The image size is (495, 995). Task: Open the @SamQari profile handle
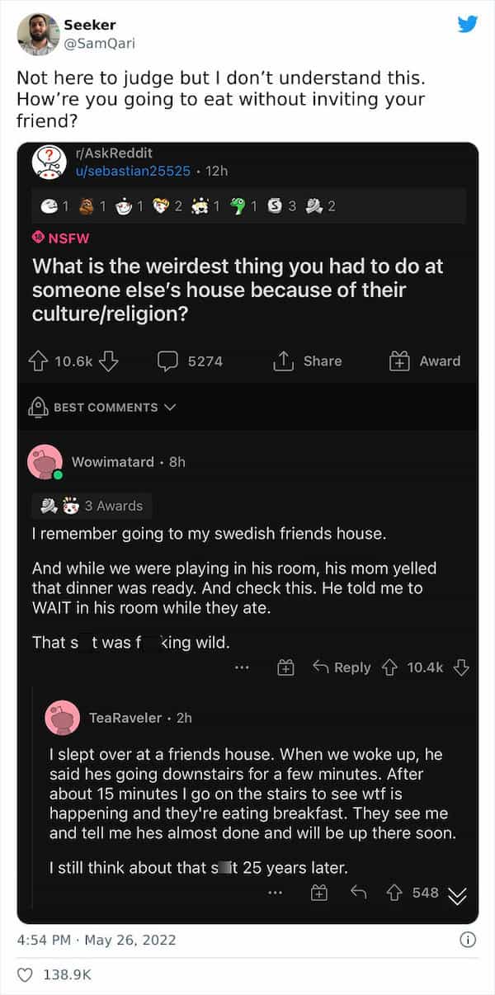99,43
